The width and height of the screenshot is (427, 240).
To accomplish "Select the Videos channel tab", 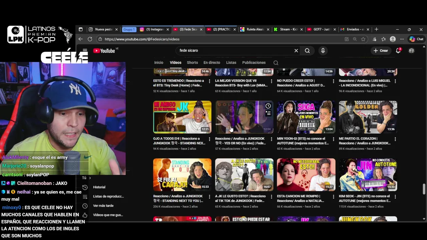I will 175,63.
